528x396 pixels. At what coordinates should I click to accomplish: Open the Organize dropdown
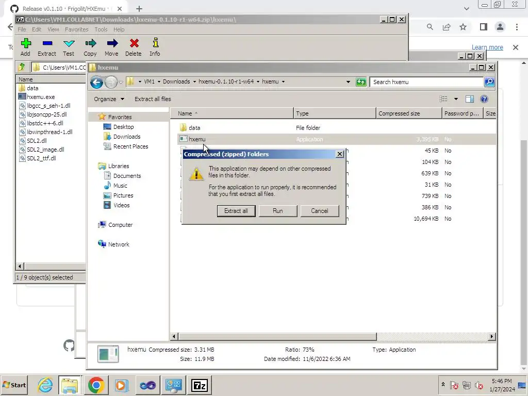[109, 99]
